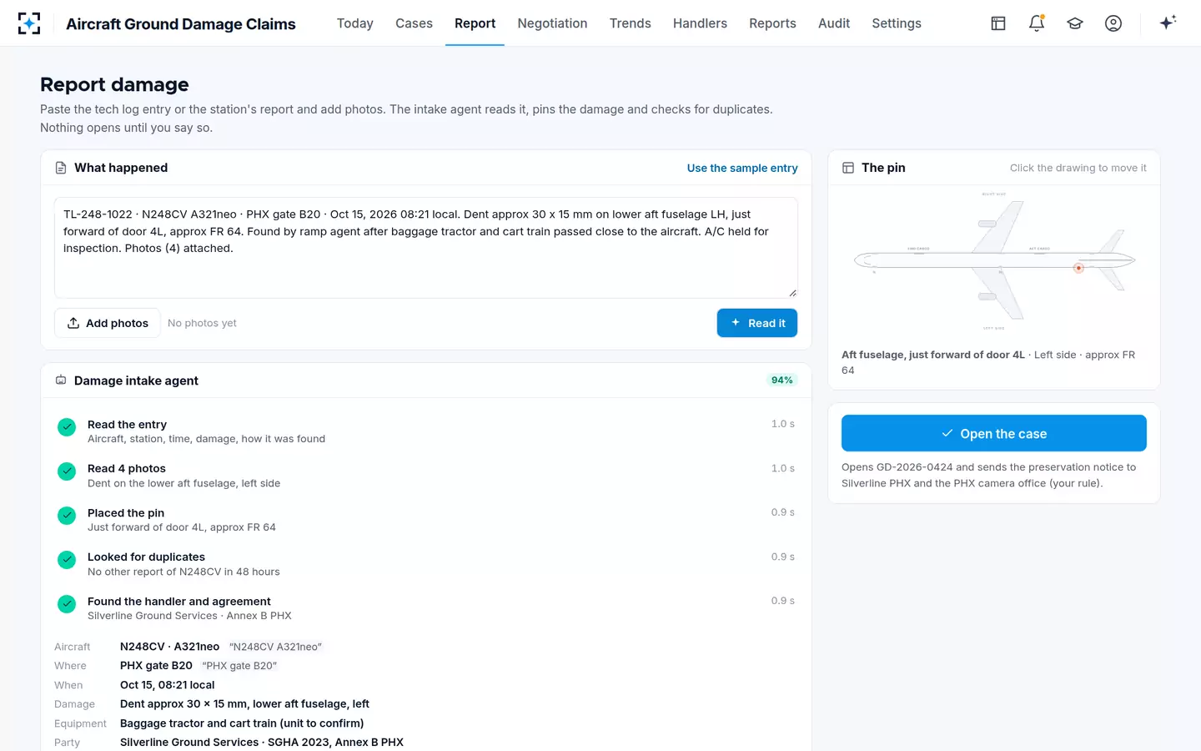The height and width of the screenshot is (751, 1201).
Task: Click the Read it button
Action: pyautogui.click(x=757, y=323)
